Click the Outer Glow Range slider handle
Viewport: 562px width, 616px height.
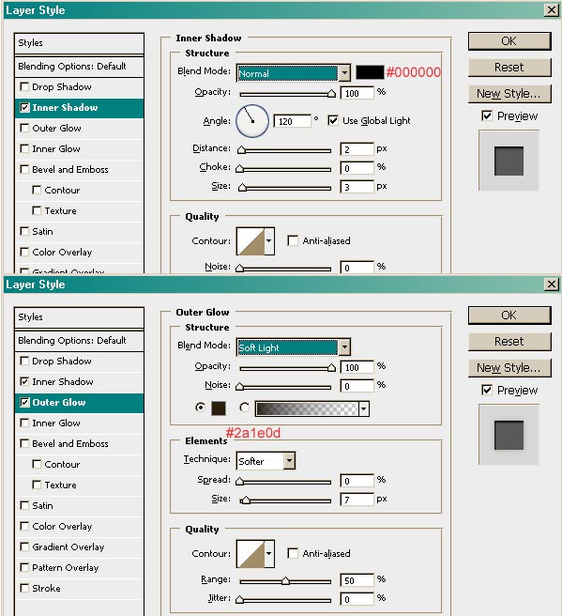coord(285,581)
